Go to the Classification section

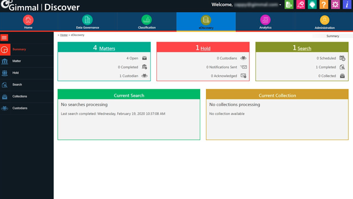pyautogui.click(x=146, y=22)
